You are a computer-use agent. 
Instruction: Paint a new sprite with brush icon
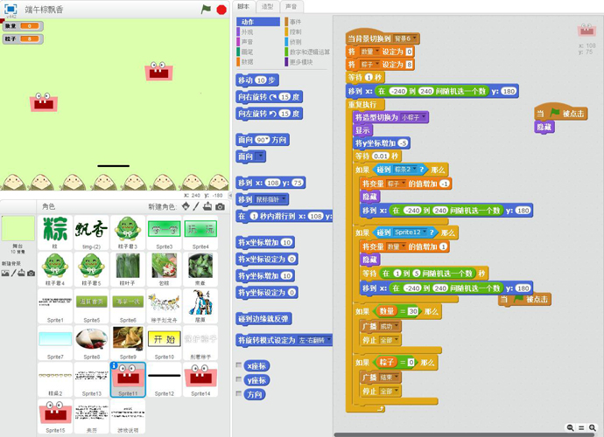point(196,207)
